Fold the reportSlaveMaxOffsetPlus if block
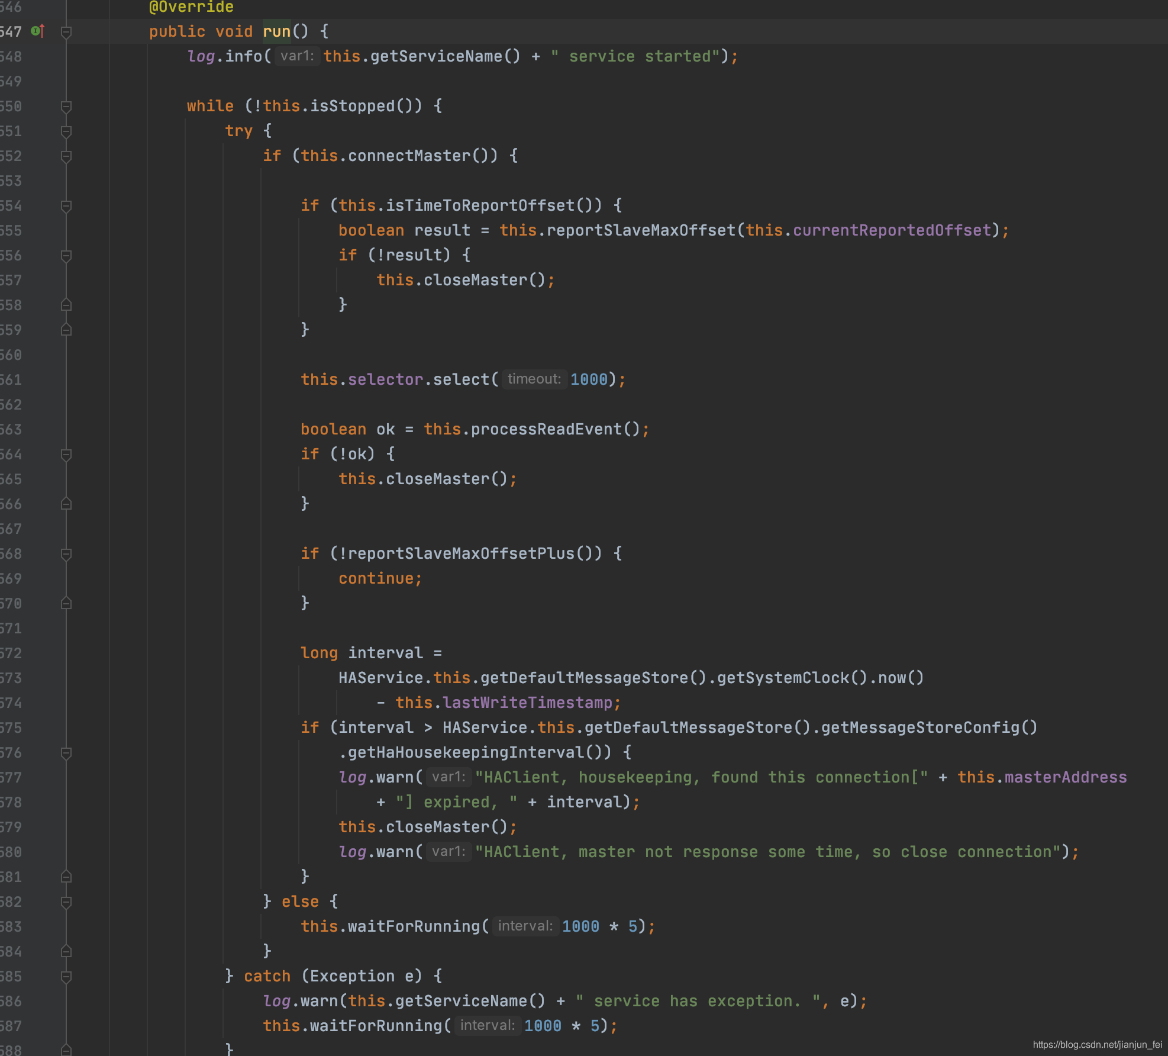This screenshot has height=1056, width=1168. coord(66,554)
